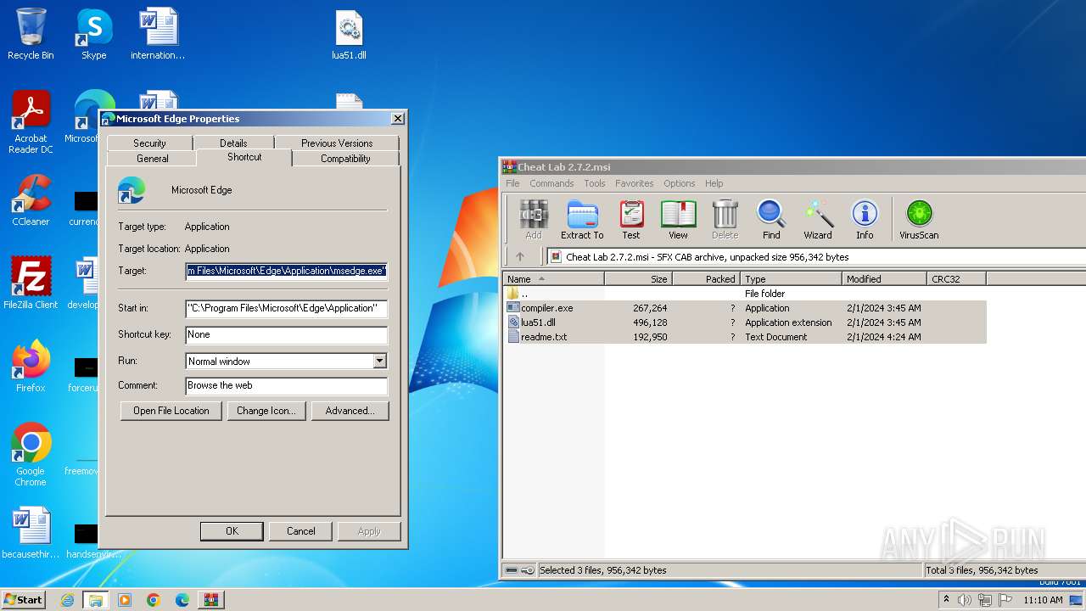
Task: Go up one folder arrow in WinRAR
Action: coord(520,256)
